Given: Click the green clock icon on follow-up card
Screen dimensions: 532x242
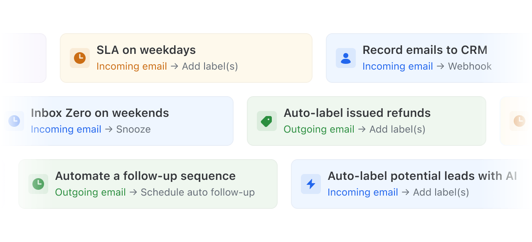Looking at the screenshot, I should (x=38, y=184).
